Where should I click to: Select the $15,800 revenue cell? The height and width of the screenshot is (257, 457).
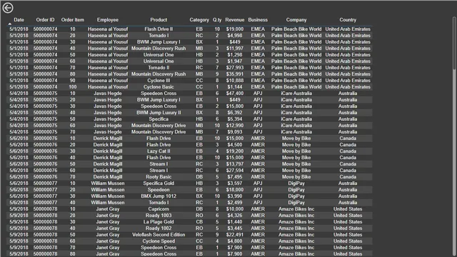[235, 106]
